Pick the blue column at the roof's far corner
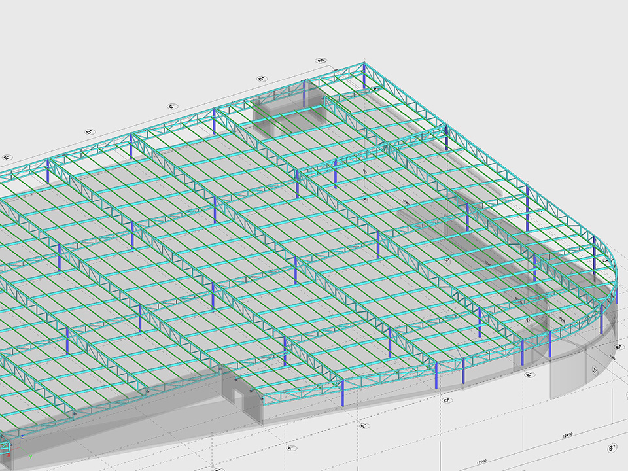The image size is (628, 471). pyautogui.click(x=364, y=77)
